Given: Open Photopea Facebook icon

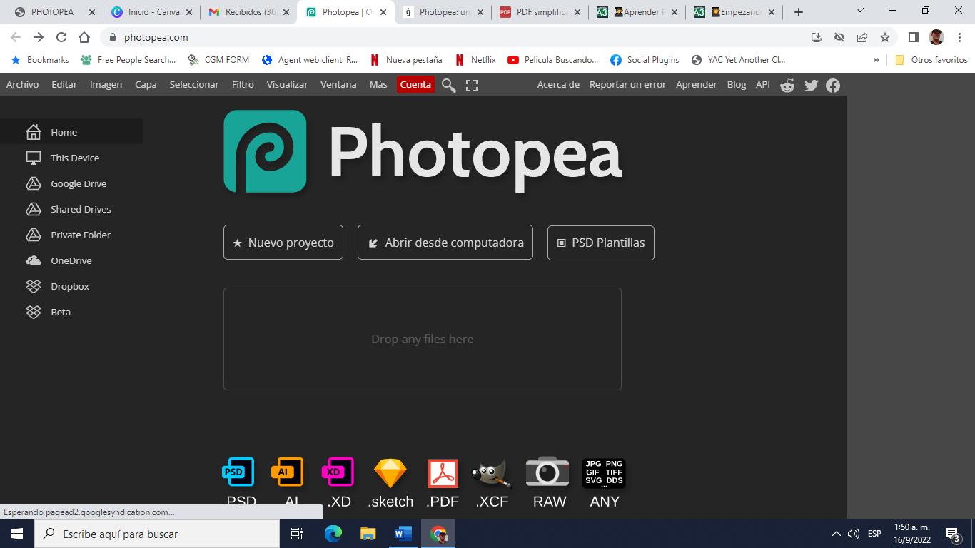Looking at the screenshot, I should pyautogui.click(x=833, y=85).
